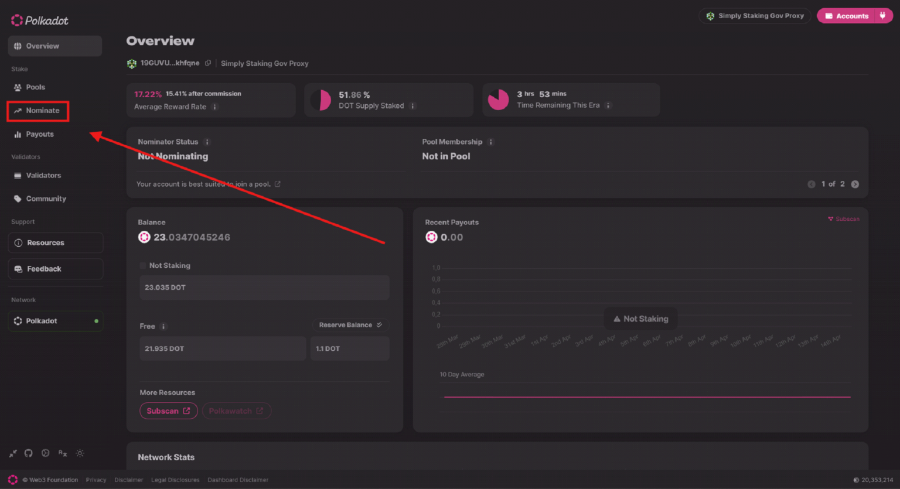This screenshot has width=900, height=489.
Task: Check the Not Staking checkbox
Action: (x=142, y=265)
